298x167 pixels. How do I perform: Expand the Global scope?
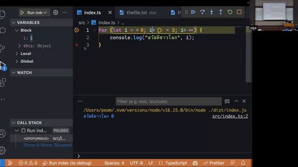tap(17, 61)
